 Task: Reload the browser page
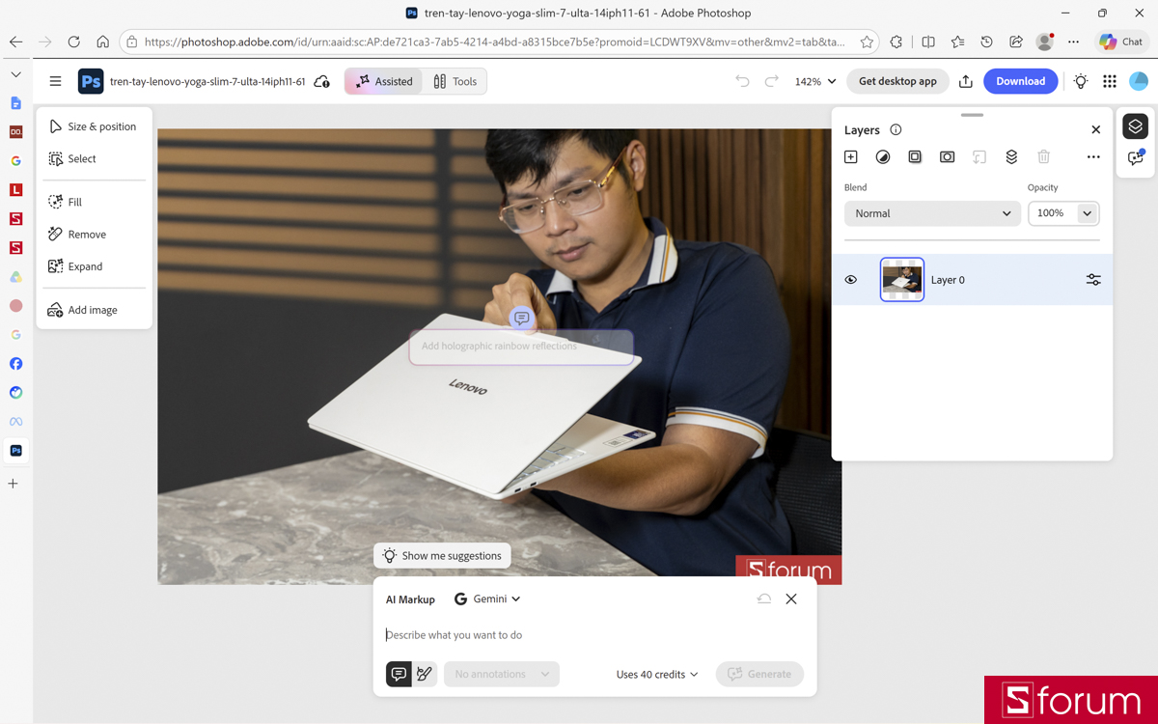73,42
